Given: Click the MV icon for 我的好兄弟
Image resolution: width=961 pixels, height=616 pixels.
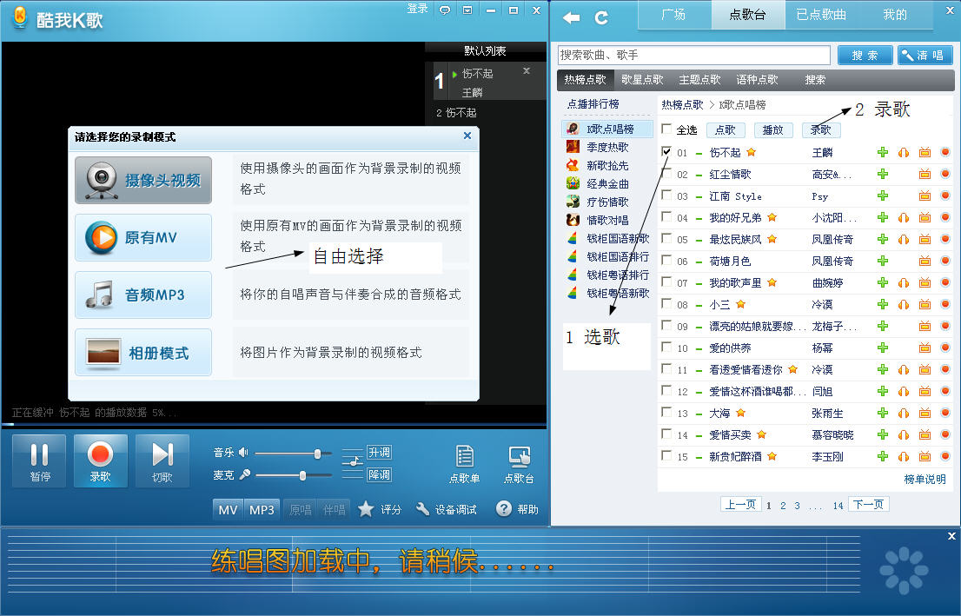Looking at the screenshot, I should (x=925, y=217).
